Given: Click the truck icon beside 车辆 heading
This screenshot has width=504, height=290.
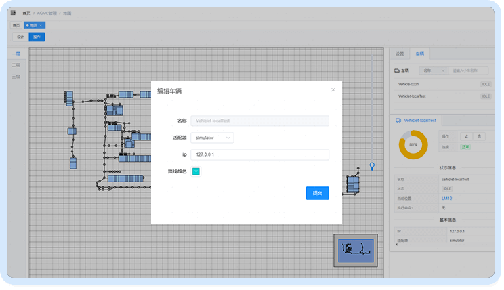Looking at the screenshot, I should [397, 70].
